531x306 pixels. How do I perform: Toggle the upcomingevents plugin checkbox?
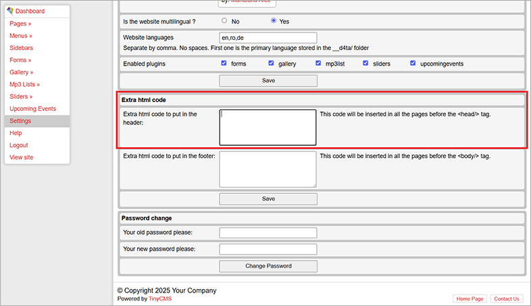point(413,63)
